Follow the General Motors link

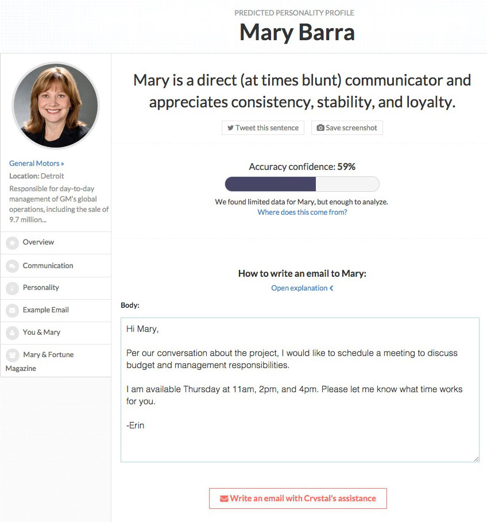(34, 163)
